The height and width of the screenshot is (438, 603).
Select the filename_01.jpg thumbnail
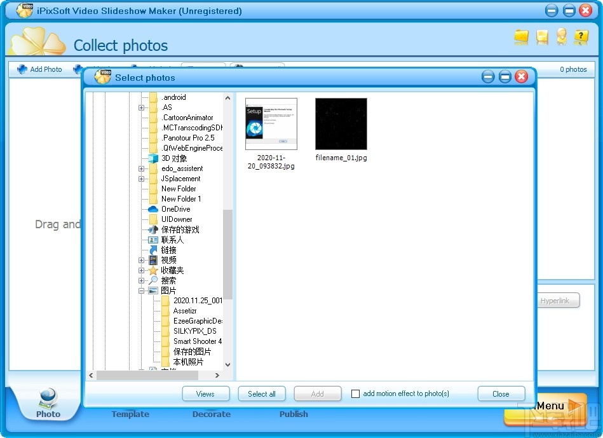click(341, 123)
